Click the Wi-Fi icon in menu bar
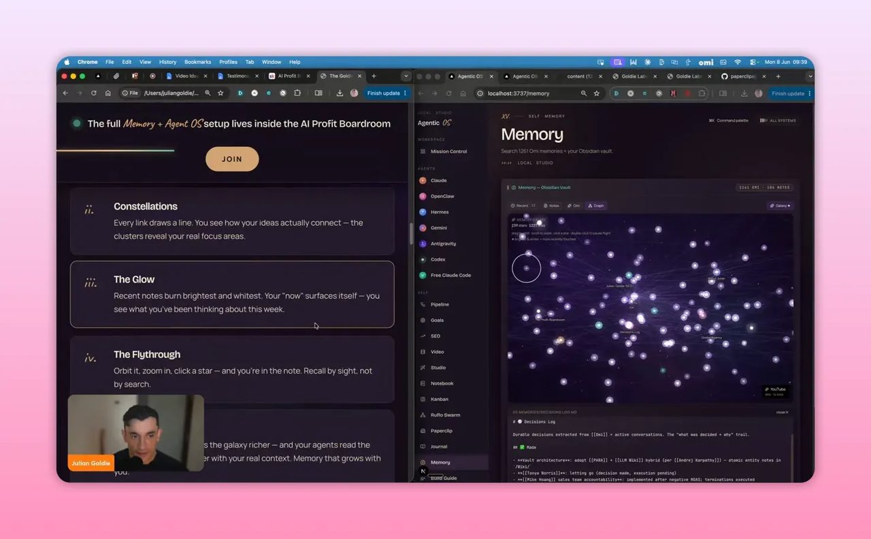Image resolution: width=871 pixels, height=539 pixels. [737, 62]
